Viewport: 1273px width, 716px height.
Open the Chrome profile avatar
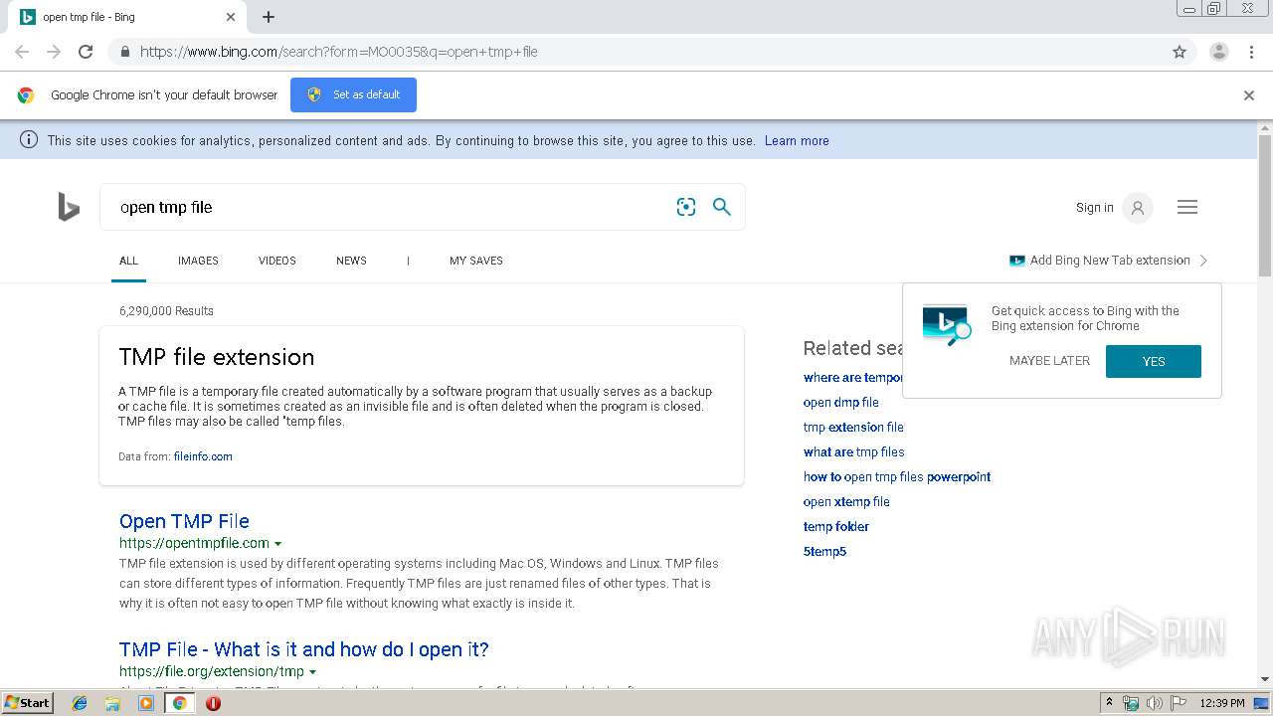[x=1218, y=52]
